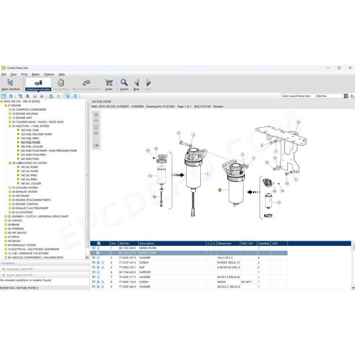This screenshot has width=355, height=355.
Task: Add position 1 DIESEL FILTER to cart
Action: click(93, 248)
